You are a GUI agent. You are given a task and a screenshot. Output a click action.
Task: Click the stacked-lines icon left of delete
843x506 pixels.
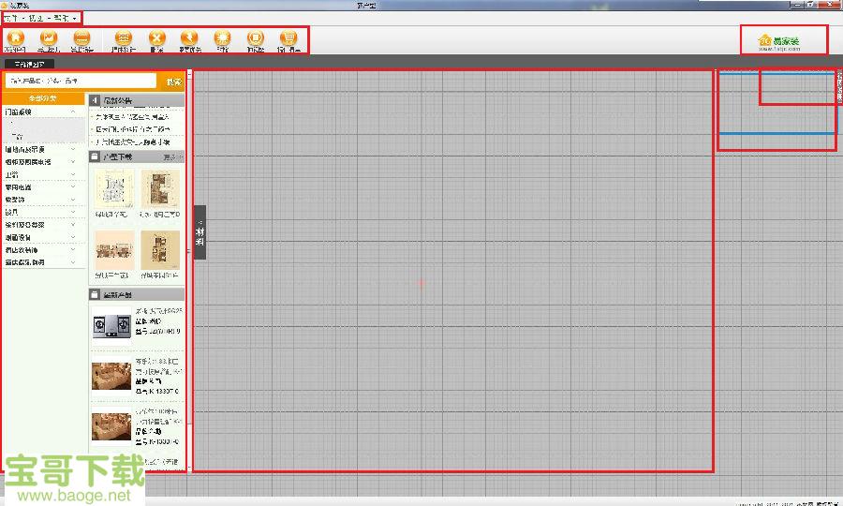(x=123, y=38)
